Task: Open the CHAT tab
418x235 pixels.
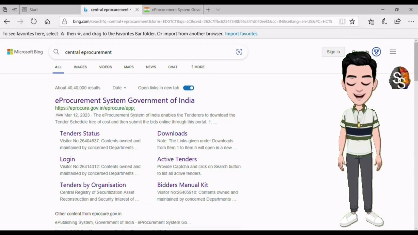Action: point(173,67)
